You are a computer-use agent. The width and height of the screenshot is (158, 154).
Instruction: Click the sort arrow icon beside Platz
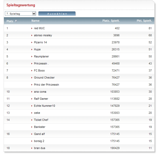pos(16,21)
